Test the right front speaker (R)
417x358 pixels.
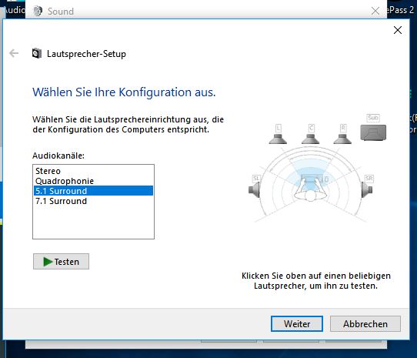pos(342,138)
